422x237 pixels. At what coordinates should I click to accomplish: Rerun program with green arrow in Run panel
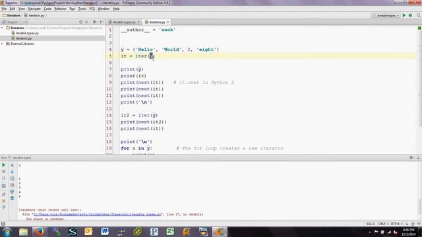3,165
